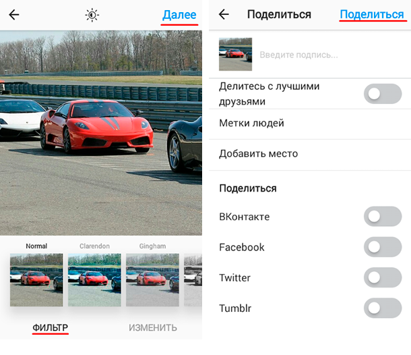Select the Normal filter thumbnail

(x=36, y=279)
